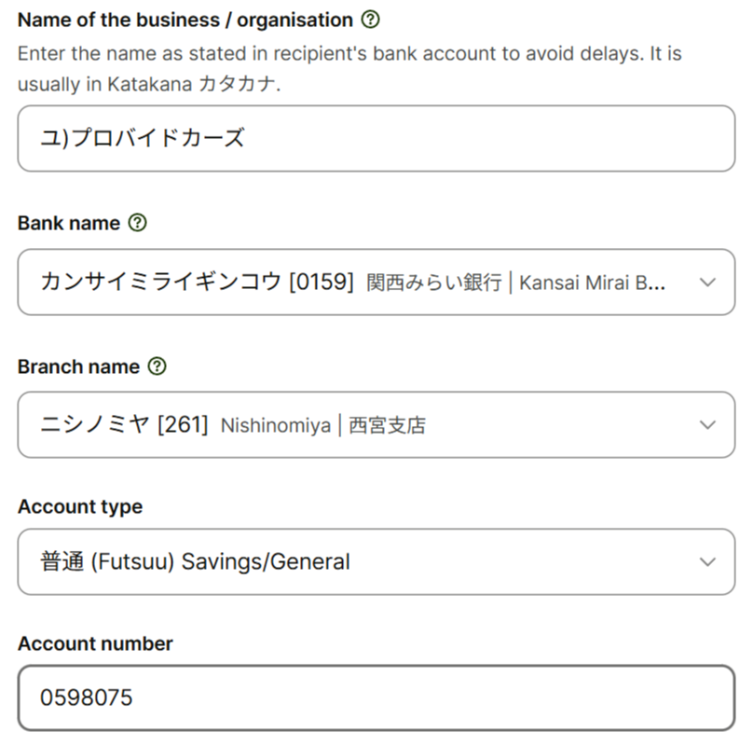
Task: Click the 関西みらい銀行 kanji bank name text
Action: pyautogui.click(x=434, y=283)
